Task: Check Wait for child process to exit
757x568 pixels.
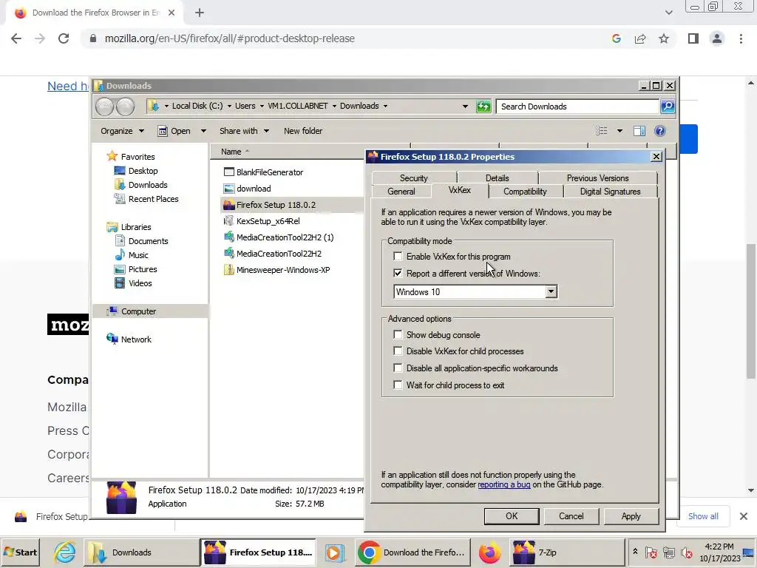Action: pos(398,385)
